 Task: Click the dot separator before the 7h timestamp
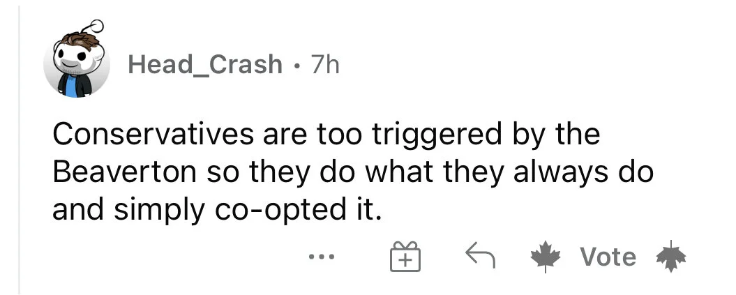pos(296,65)
